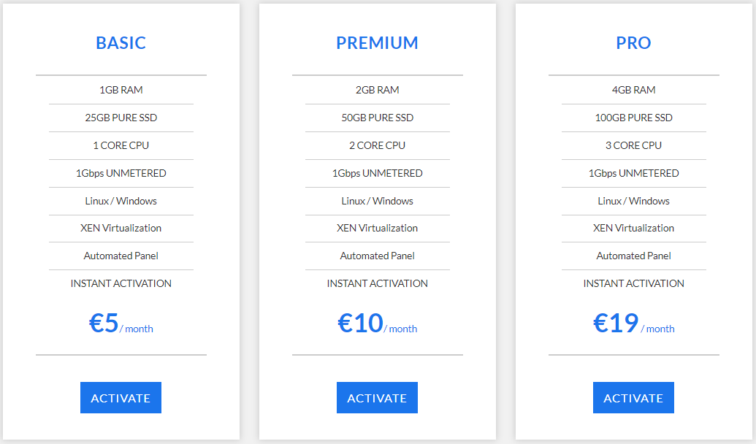The height and width of the screenshot is (444, 756).
Task: Select the PREMIUM plan title
Action: click(377, 43)
